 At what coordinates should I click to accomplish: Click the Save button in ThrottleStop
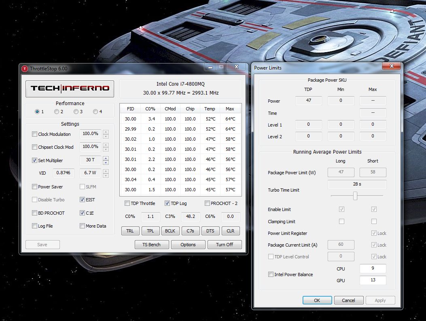tap(42, 245)
